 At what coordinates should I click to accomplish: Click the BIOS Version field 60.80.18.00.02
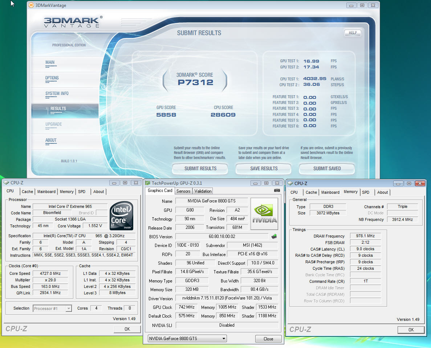[x=222, y=236]
